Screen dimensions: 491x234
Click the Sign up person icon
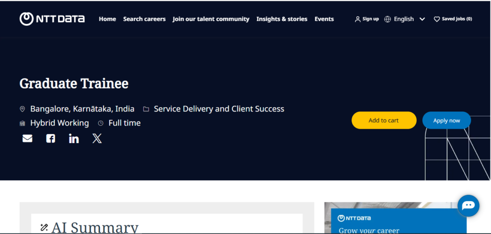click(358, 19)
